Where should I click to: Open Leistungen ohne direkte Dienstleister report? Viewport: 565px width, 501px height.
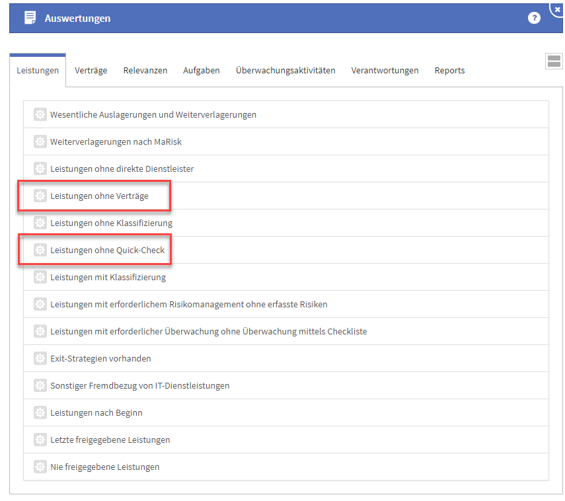(122, 169)
